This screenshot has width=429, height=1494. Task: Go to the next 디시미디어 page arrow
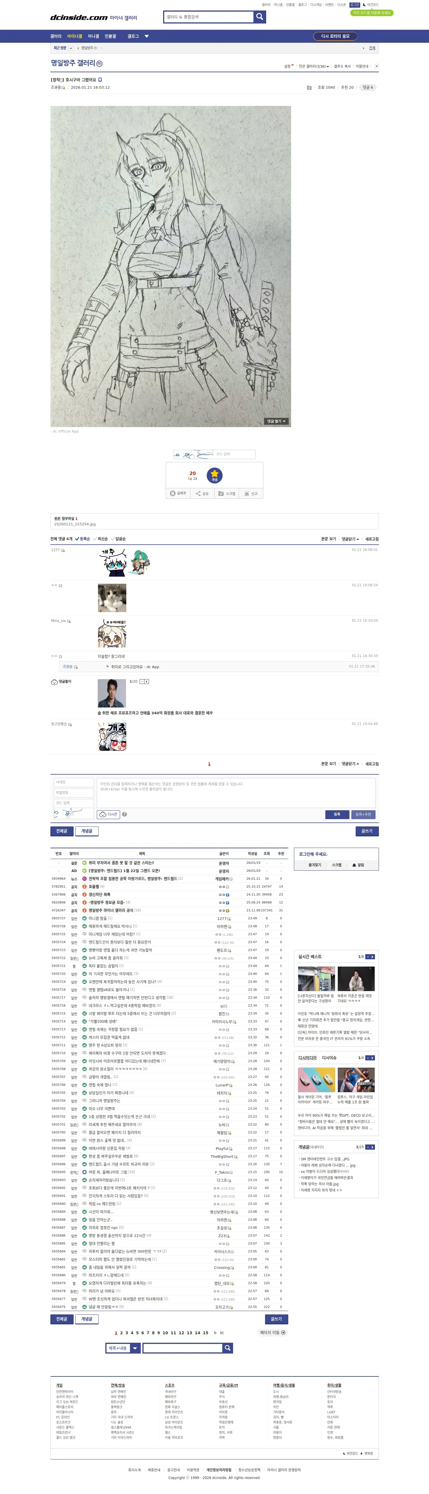(373, 1058)
